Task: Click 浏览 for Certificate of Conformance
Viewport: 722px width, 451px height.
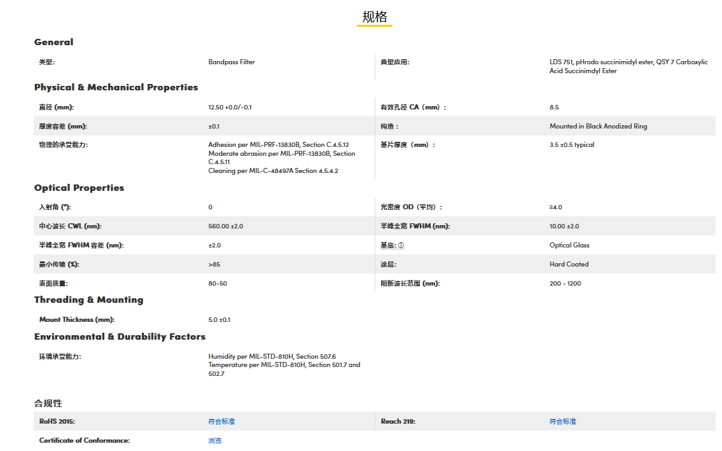Action: click(215, 440)
